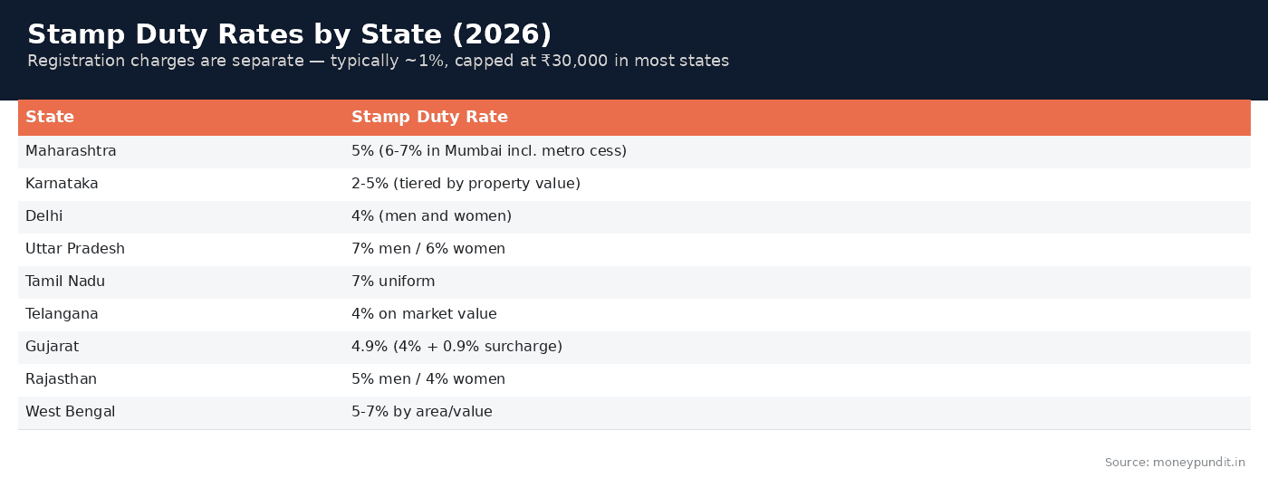Click the 'Source: moneypundit.in' credit
The height and width of the screenshot is (478, 1268).
(x=1175, y=463)
